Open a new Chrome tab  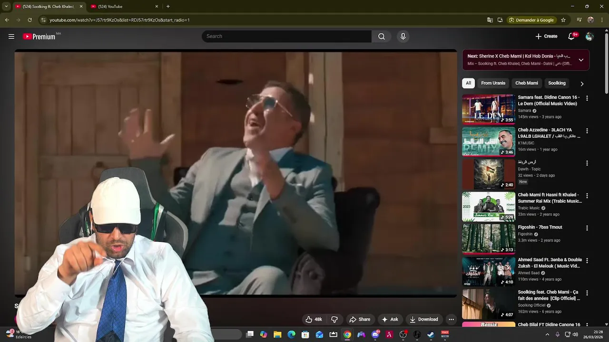pyautogui.click(x=168, y=6)
